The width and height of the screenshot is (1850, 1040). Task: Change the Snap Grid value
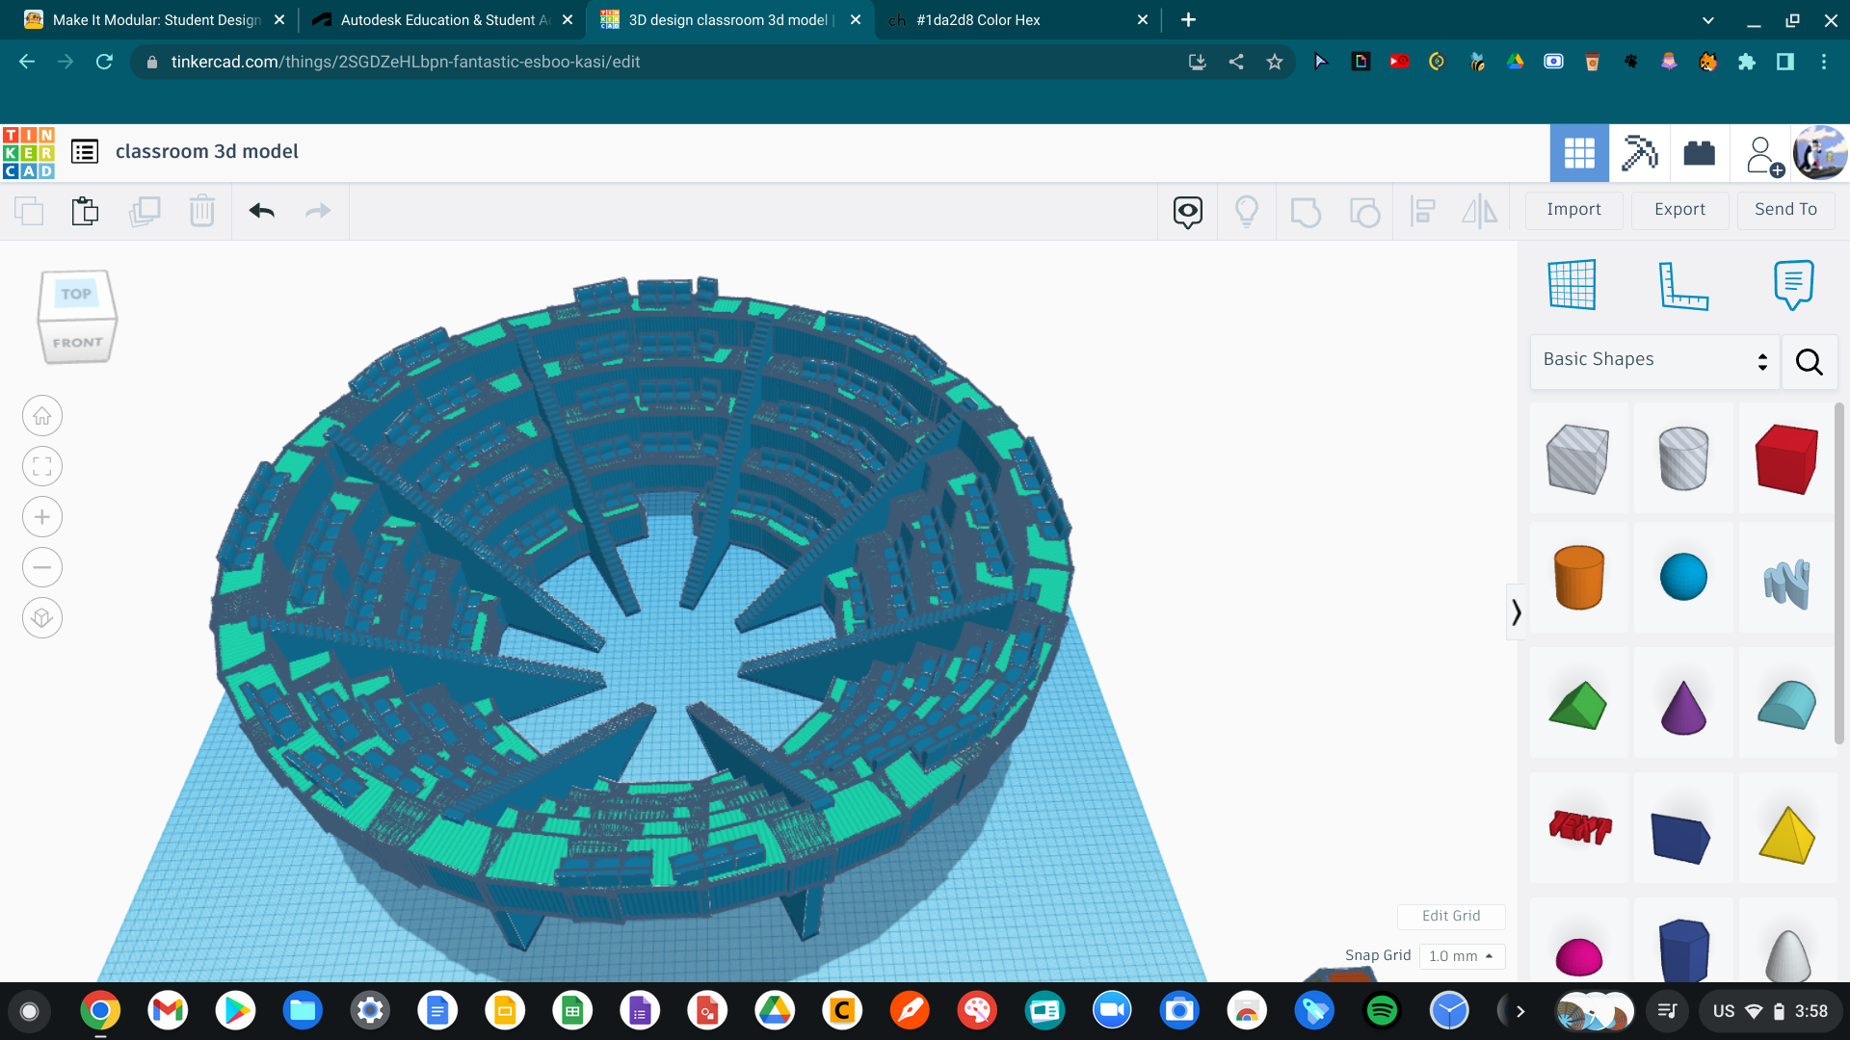[x=1461, y=956]
